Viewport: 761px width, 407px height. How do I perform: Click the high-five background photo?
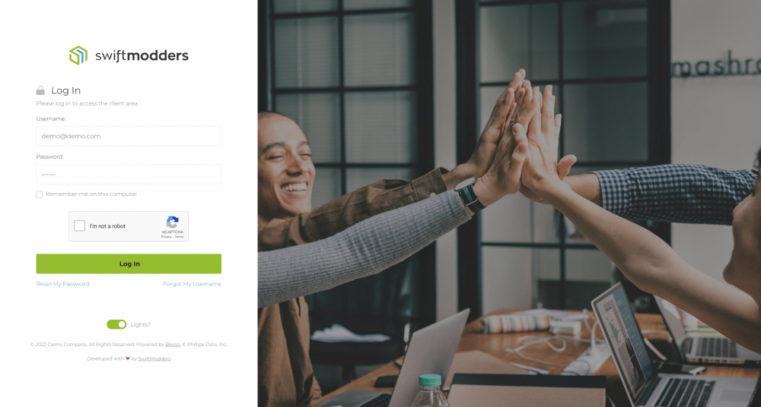pos(509,204)
